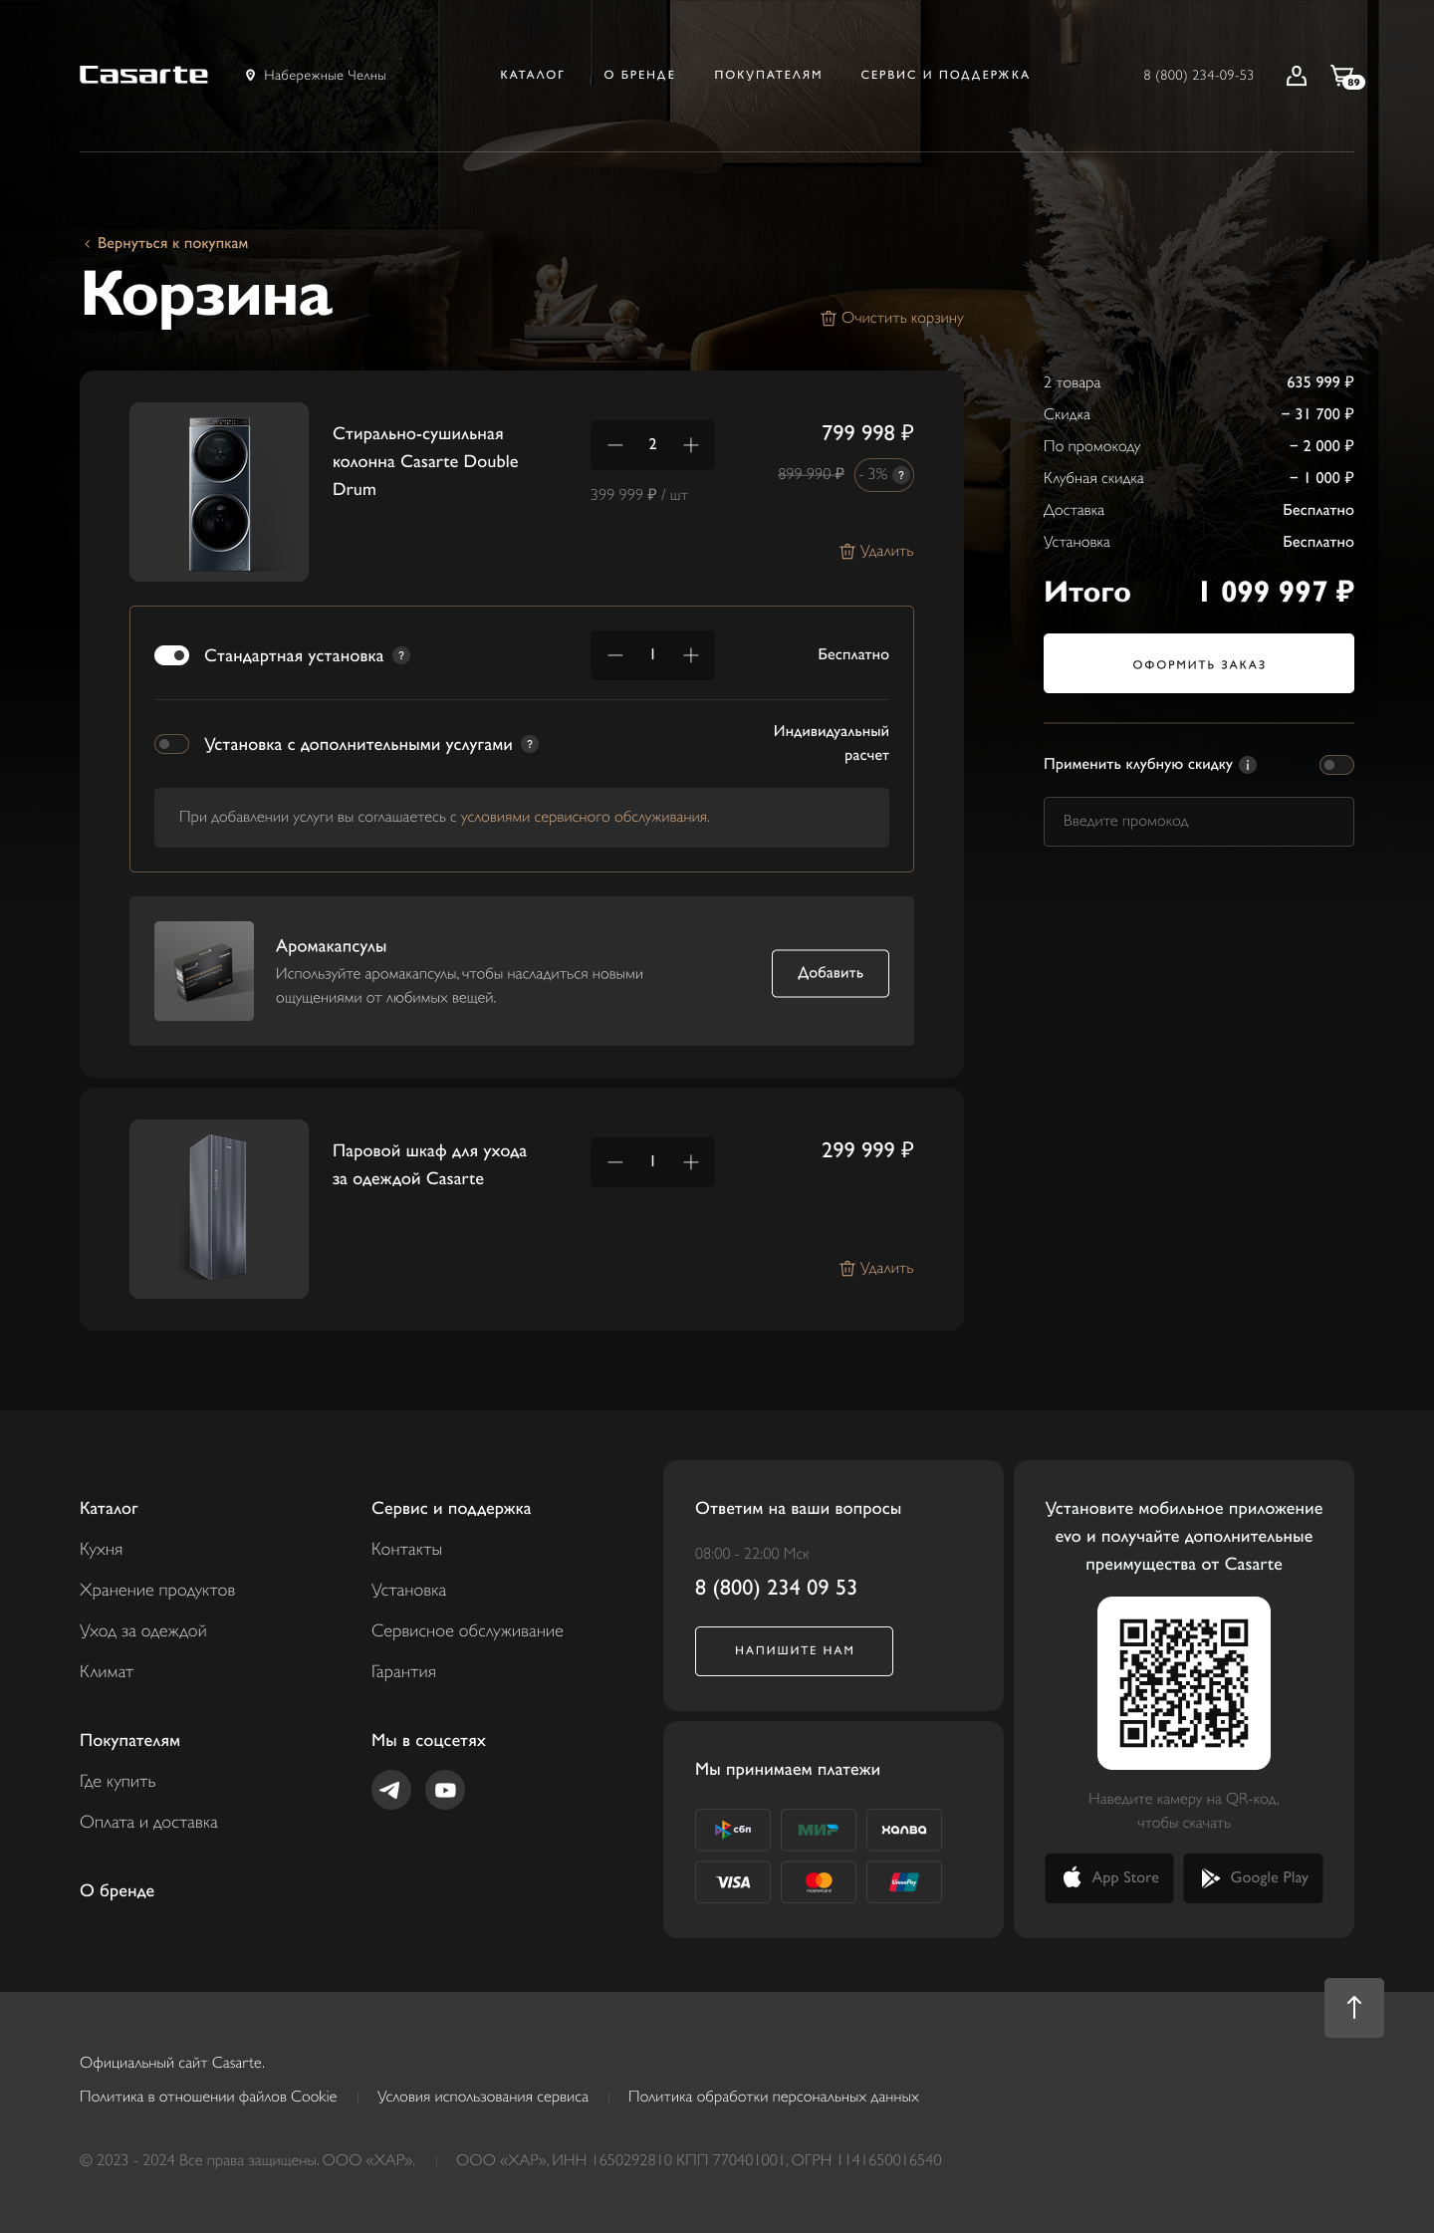Disable the Стандартная установка toggle
The image size is (1434, 2233).
click(171, 655)
